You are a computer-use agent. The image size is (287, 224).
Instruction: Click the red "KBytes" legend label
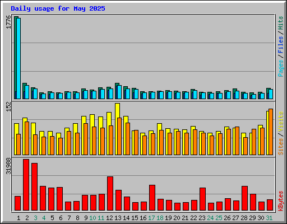[x=281, y=201]
